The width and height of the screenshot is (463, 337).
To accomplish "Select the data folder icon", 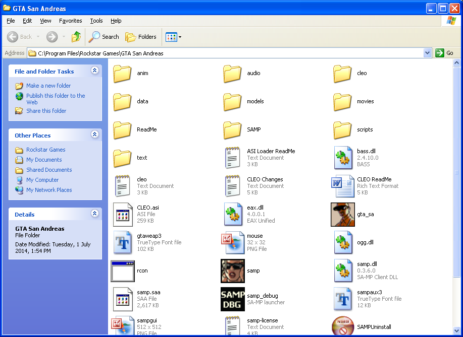I will point(122,102).
